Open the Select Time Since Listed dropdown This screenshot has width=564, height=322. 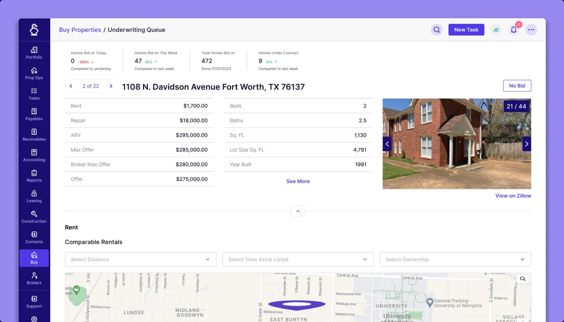tap(298, 259)
